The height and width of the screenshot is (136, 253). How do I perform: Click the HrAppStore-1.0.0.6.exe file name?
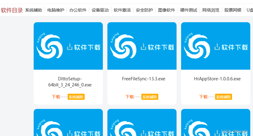click(217, 79)
